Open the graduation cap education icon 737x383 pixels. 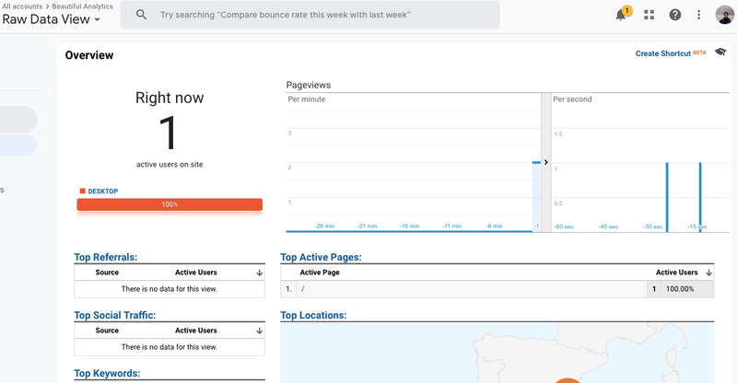point(720,52)
